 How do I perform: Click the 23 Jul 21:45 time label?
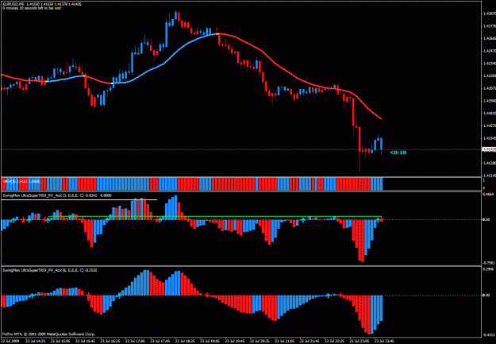coord(309,341)
